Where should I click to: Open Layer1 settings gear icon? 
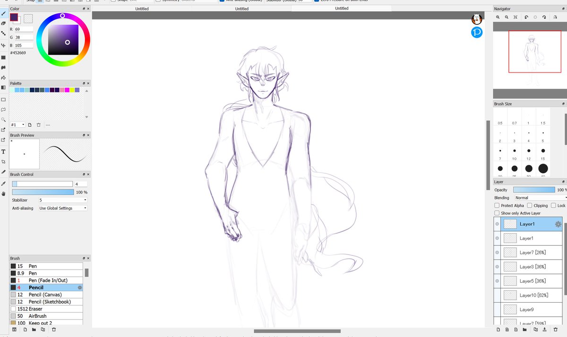pyautogui.click(x=558, y=224)
